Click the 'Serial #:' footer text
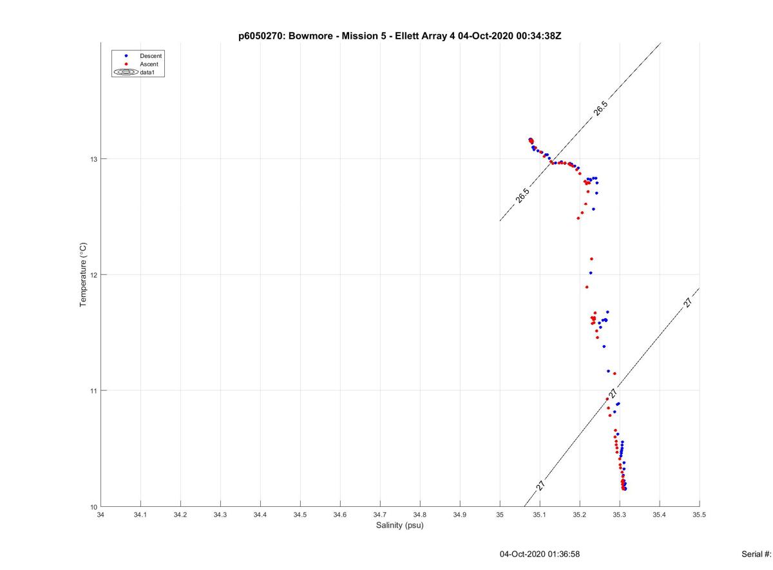Screen dimensions: 773x570 tap(757, 554)
